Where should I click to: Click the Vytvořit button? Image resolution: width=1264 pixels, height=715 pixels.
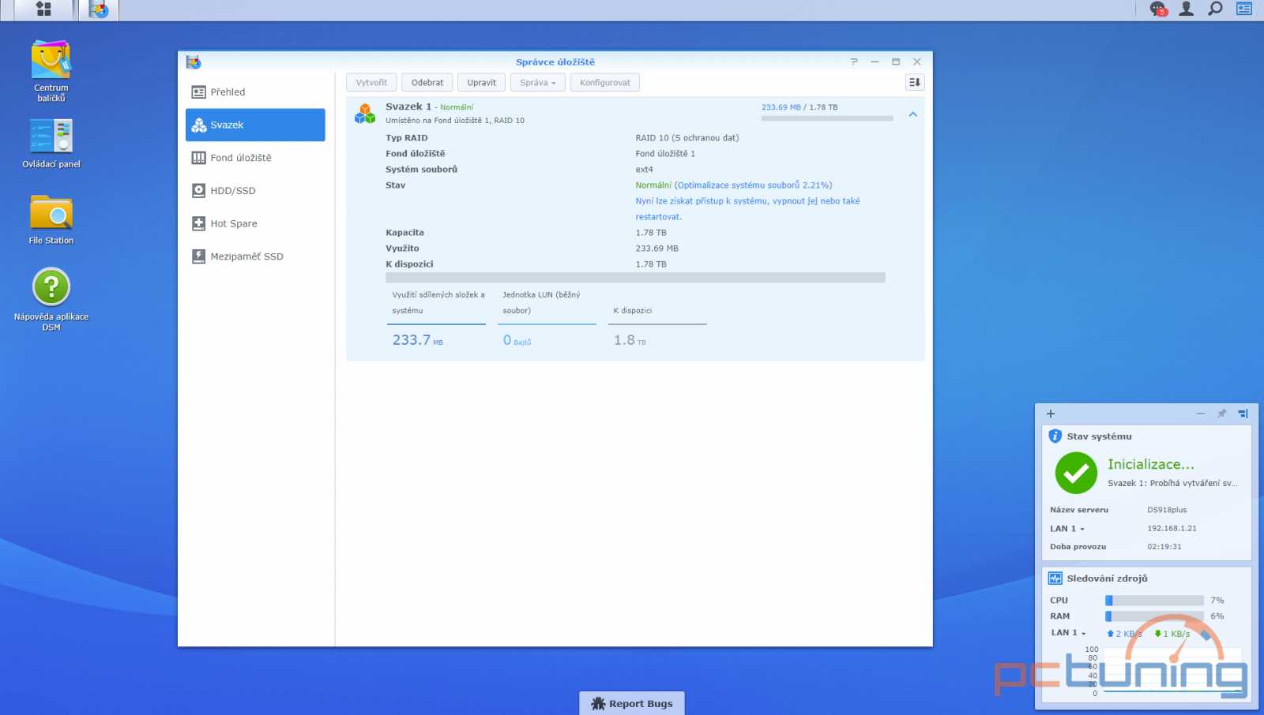(x=371, y=82)
